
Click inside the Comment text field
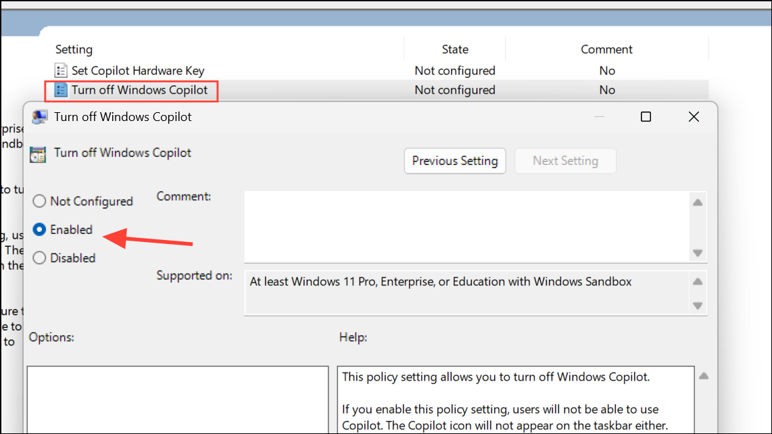point(466,226)
